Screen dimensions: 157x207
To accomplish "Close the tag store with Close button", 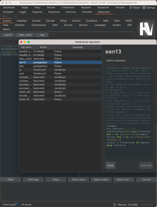I will point(110,165).
